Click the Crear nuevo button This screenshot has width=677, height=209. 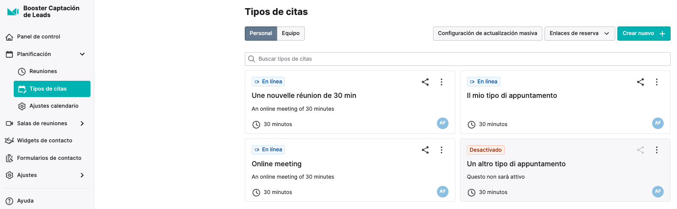[x=644, y=33]
